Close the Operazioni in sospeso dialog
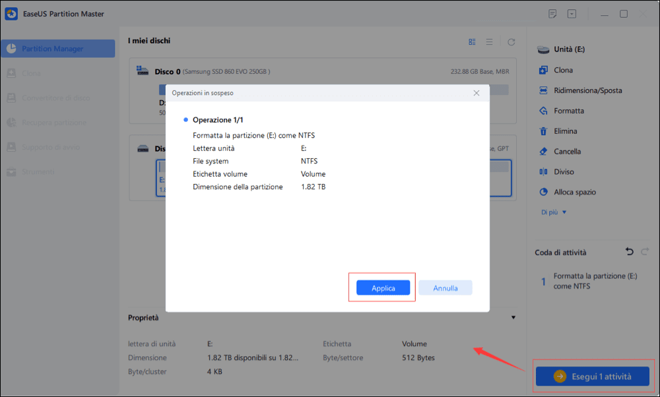 pos(477,93)
